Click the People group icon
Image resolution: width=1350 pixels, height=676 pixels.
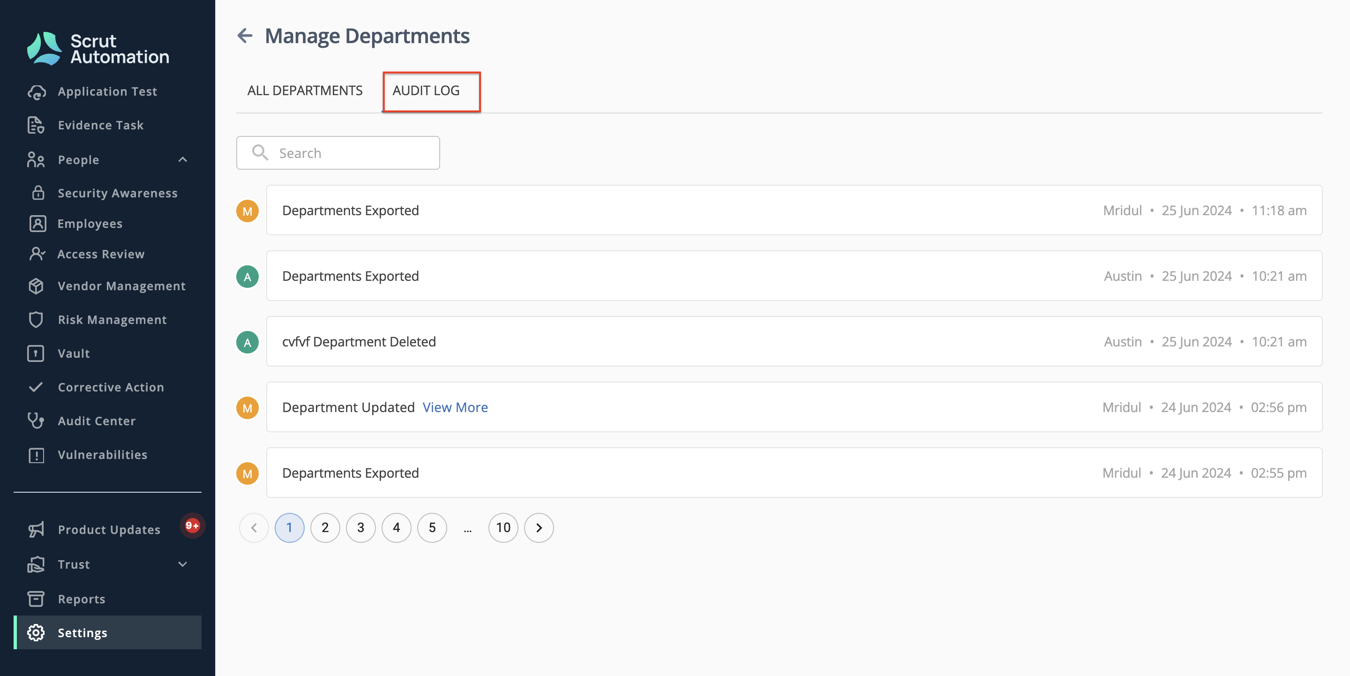(x=36, y=160)
